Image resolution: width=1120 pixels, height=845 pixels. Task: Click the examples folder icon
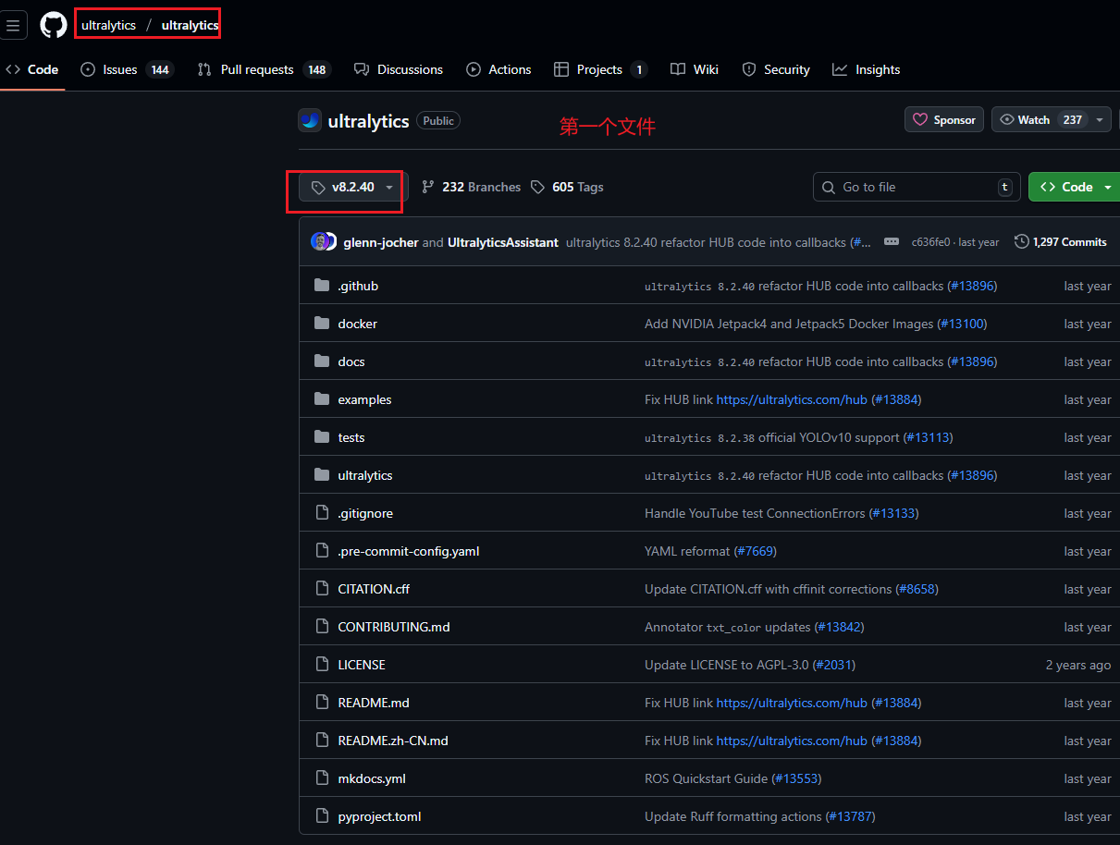tap(322, 399)
